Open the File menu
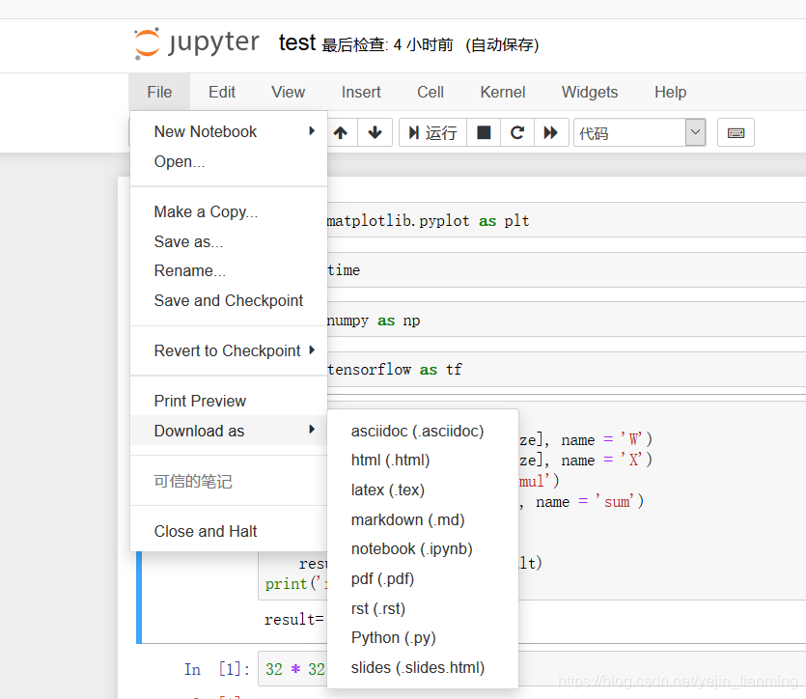This screenshot has height=699, width=806. (x=159, y=92)
